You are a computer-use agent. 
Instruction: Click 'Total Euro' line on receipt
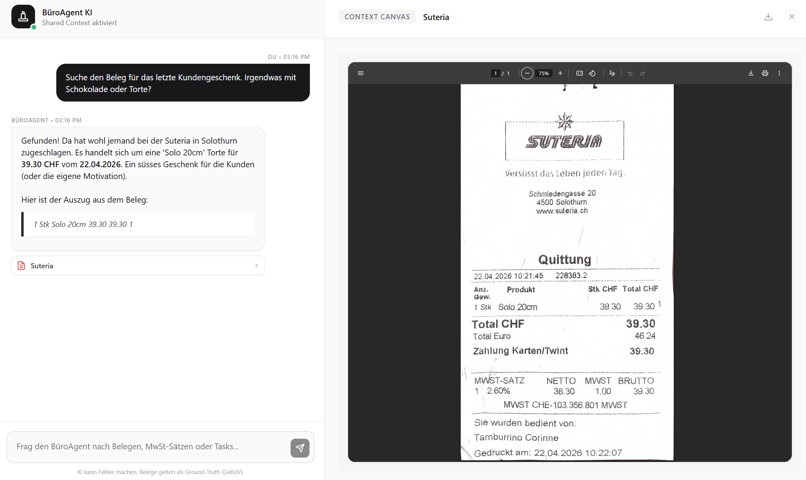(x=564, y=336)
